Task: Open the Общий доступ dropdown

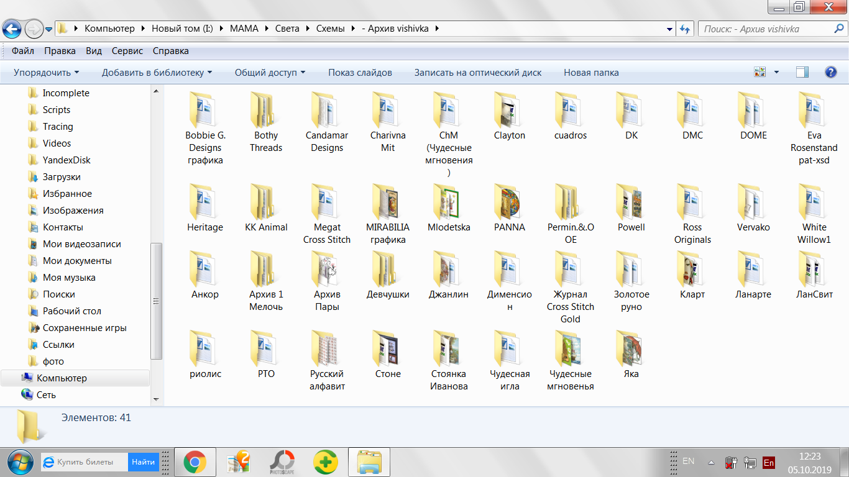Action: click(x=270, y=73)
